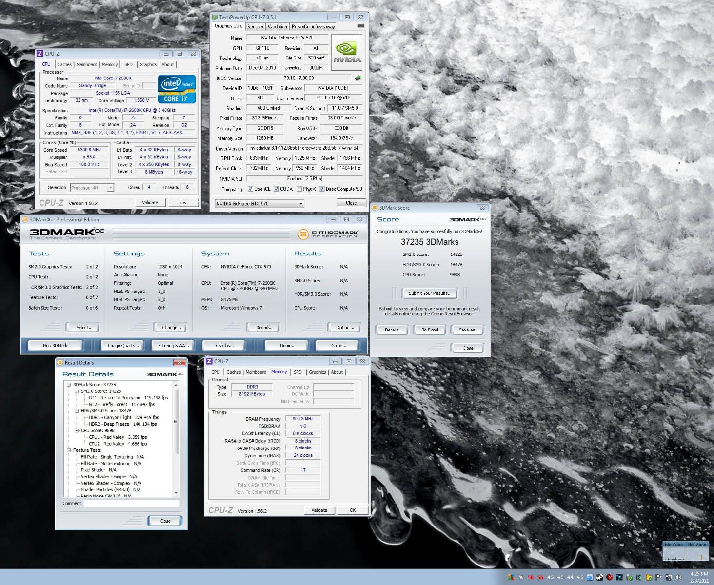Click the Intel Core i7 logo in CPU-Z
This screenshot has width=714, height=585.
coord(177,89)
